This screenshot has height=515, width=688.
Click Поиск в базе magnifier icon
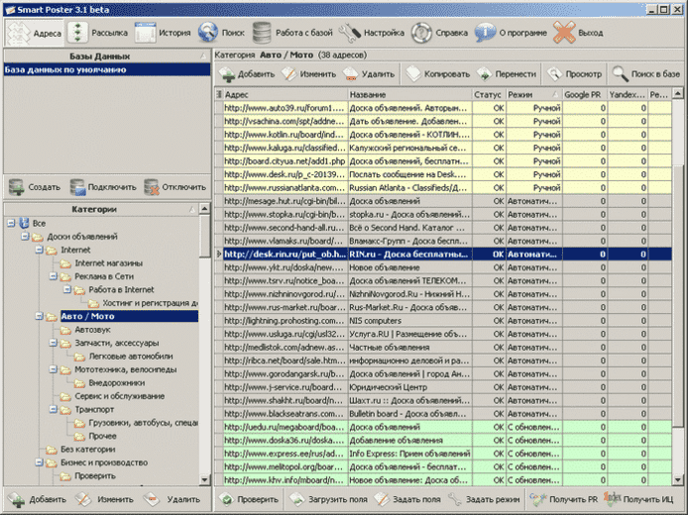click(x=620, y=74)
